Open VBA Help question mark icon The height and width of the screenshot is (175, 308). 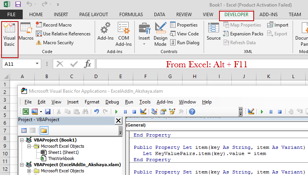[x=192, y=112]
